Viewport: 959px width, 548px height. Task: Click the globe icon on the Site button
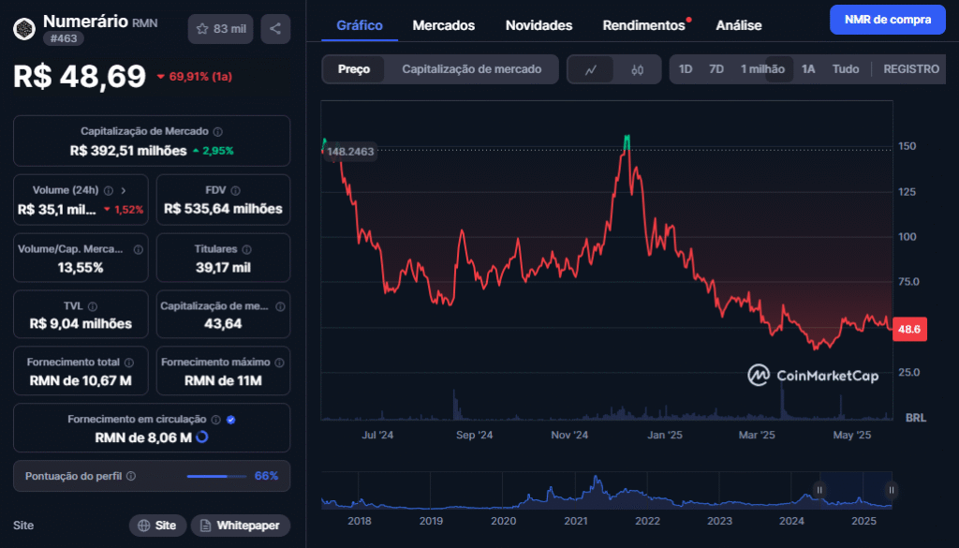pos(142,526)
